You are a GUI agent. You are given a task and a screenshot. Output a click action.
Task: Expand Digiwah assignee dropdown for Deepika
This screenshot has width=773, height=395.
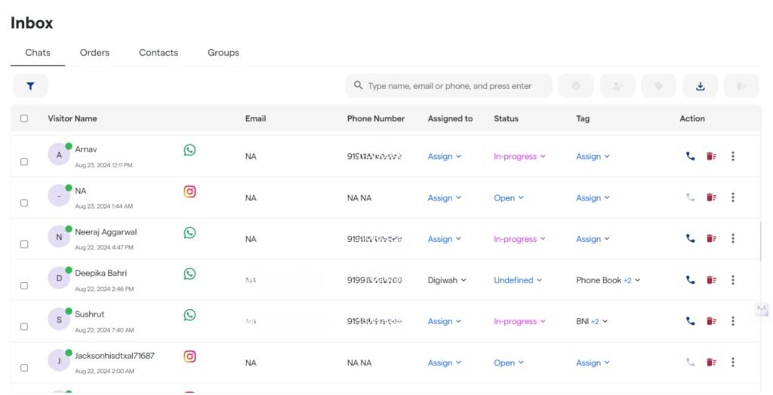pyautogui.click(x=446, y=280)
